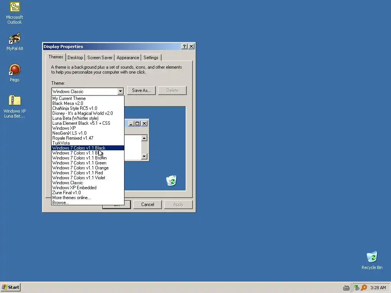Pick Disney - It's a Magical World v2.0
The image size is (391, 293).
click(x=88, y=113)
